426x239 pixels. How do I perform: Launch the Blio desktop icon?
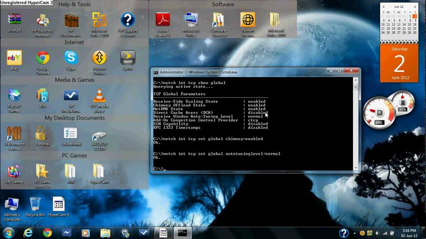pos(43,98)
